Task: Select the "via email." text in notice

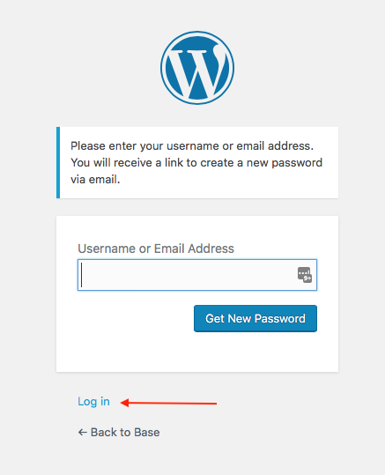Action: tap(95, 180)
